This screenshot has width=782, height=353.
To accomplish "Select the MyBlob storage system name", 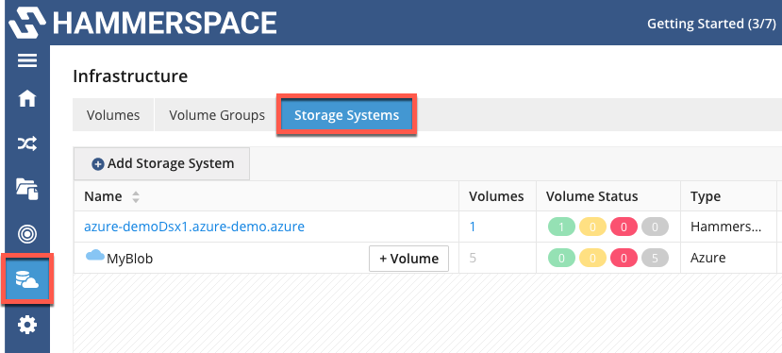I will tap(129, 259).
